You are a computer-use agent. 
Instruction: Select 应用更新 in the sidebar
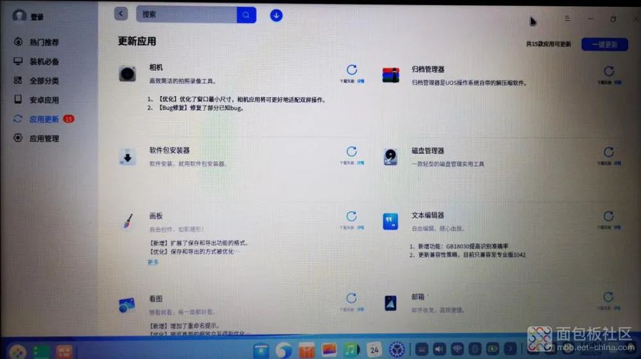pos(44,119)
